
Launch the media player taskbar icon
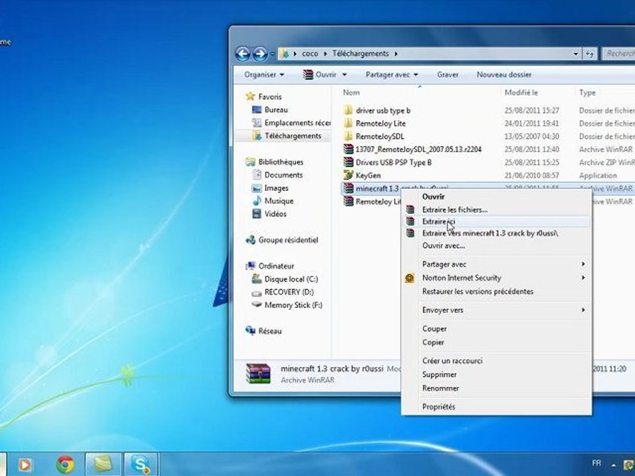(x=24, y=465)
